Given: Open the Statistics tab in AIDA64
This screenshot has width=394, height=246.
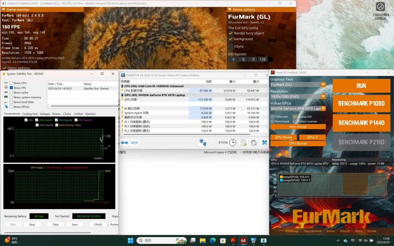Looking at the screenshot, I should (x=90, y=114).
